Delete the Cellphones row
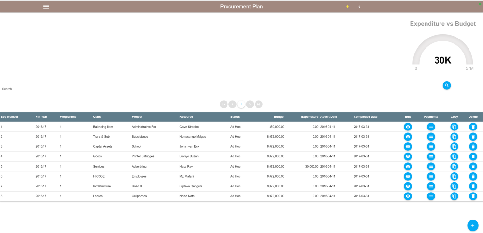 point(473,196)
